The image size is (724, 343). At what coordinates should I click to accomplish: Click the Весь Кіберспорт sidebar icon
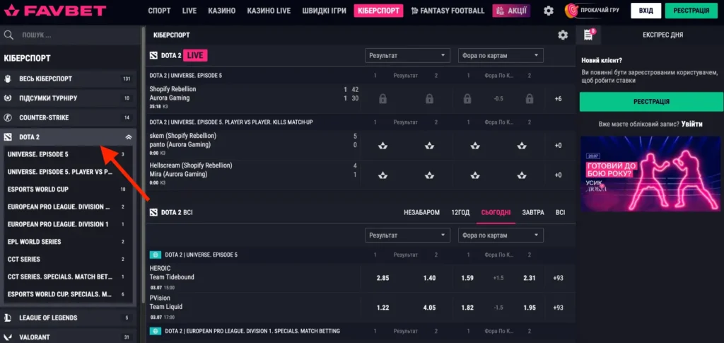coord(8,79)
